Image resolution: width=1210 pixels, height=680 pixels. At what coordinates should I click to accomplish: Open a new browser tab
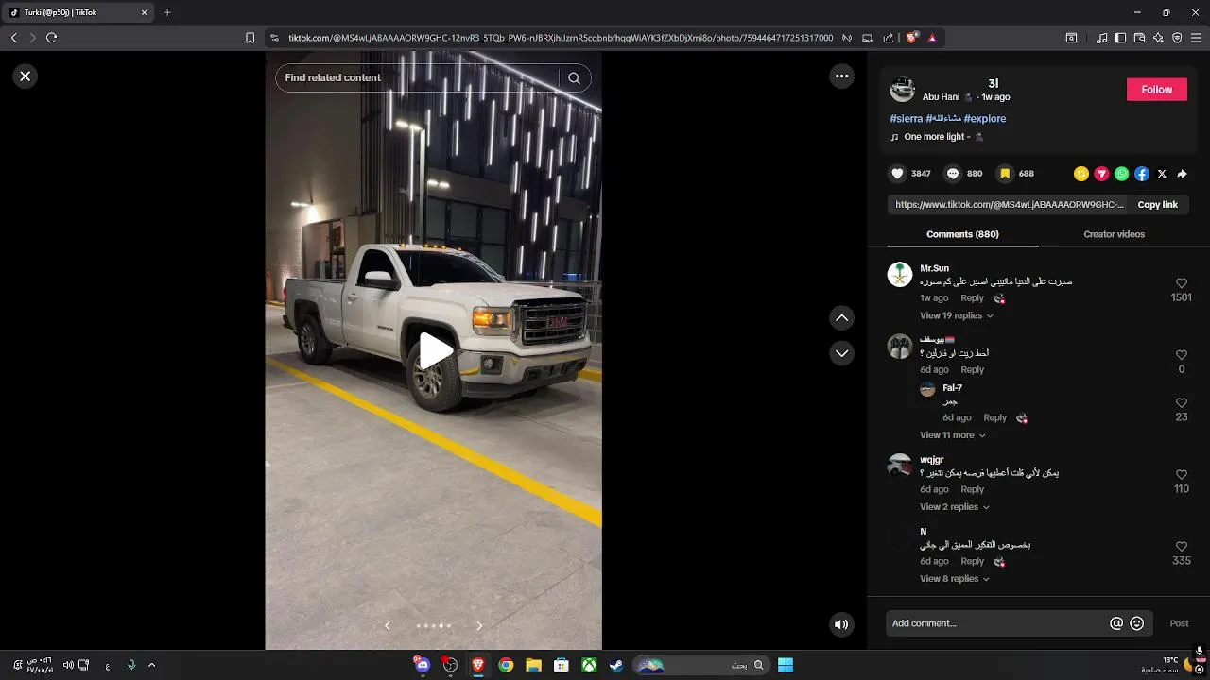click(167, 13)
